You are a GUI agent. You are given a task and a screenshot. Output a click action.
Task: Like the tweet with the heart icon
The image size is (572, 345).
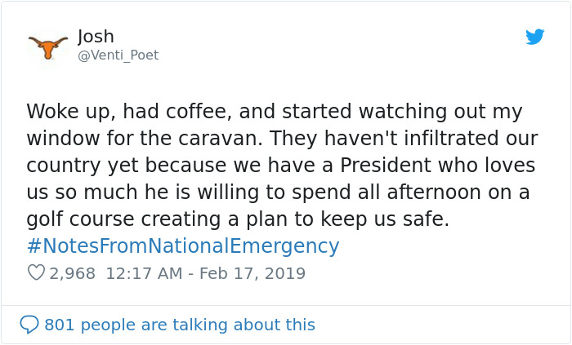point(36,273)
